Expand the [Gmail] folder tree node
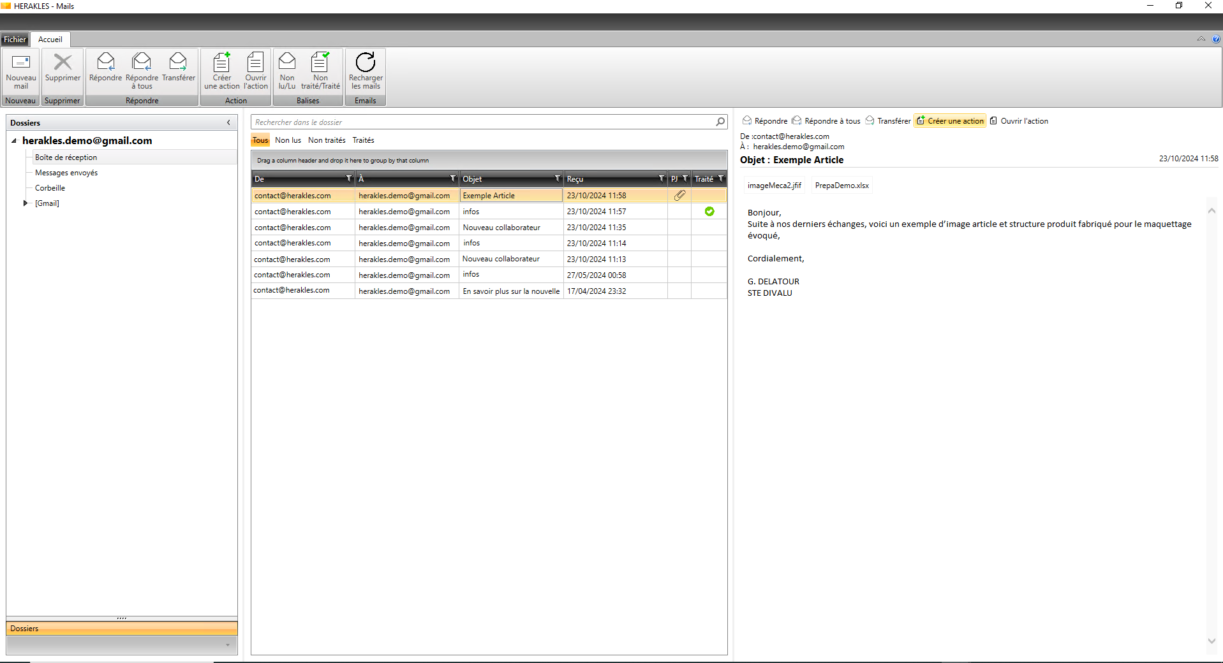The height and width of the screenshot is (663, 1223). coord(26,203)
